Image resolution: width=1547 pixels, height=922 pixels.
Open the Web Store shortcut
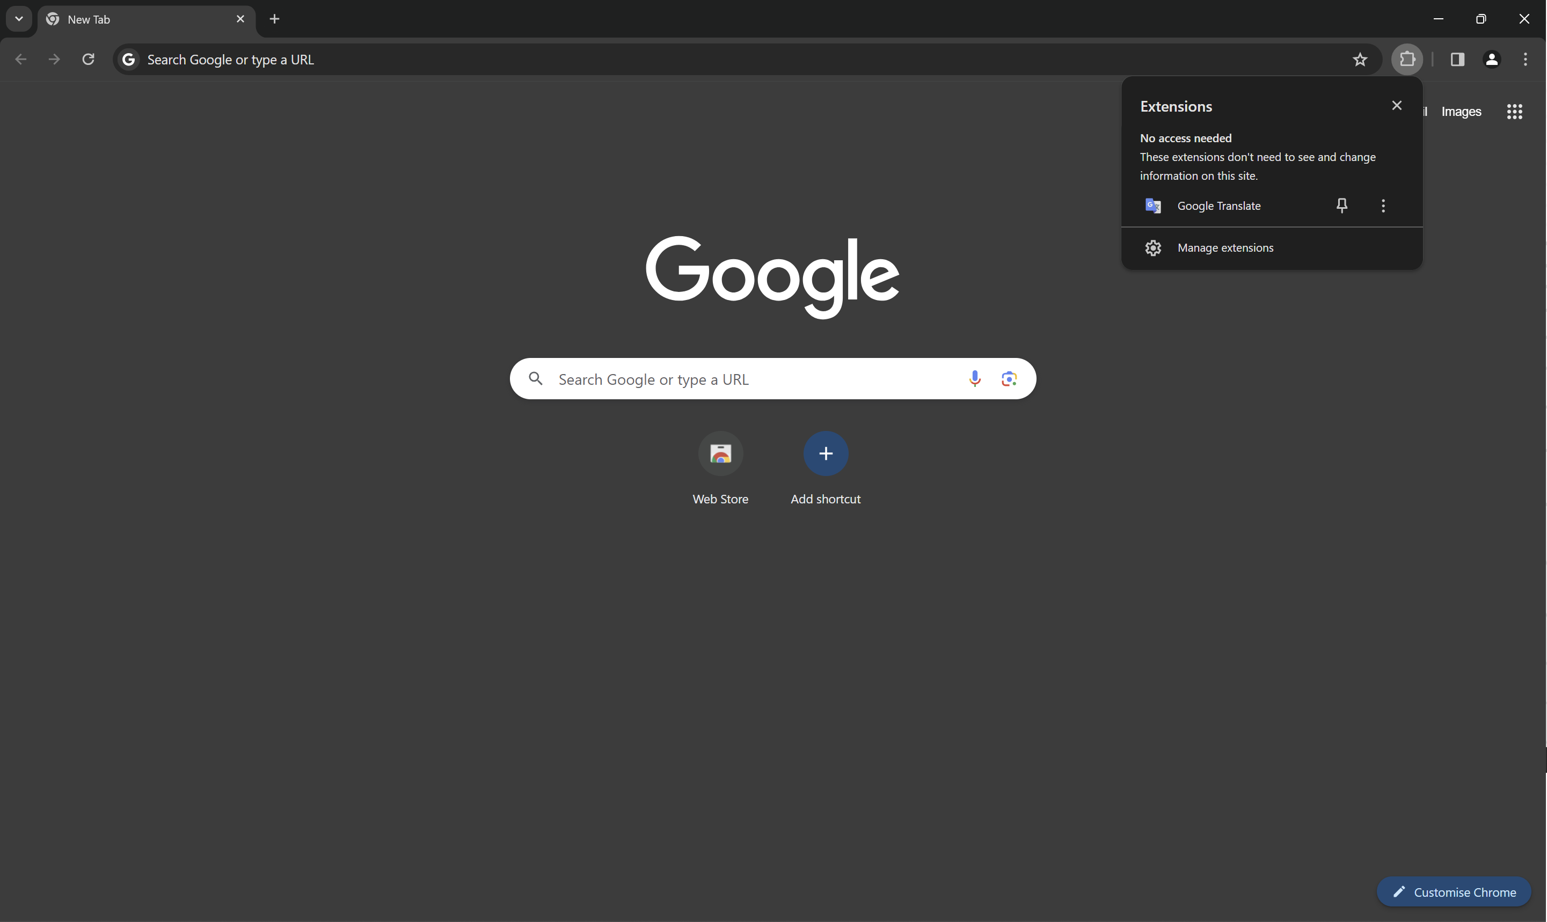720,469
